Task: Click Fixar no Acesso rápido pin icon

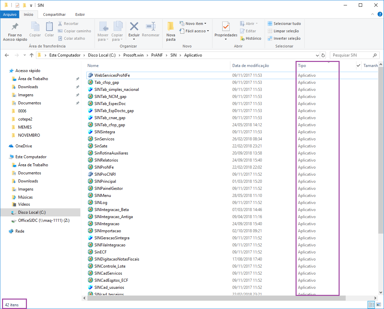Action: coord(15,27)
